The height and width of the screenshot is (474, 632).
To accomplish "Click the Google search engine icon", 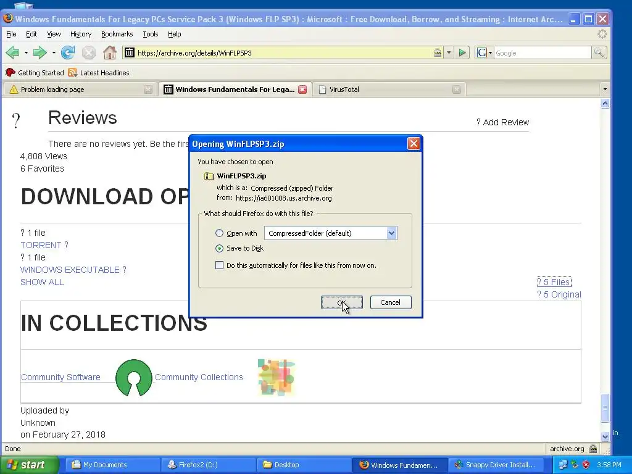I will [481, 53].
